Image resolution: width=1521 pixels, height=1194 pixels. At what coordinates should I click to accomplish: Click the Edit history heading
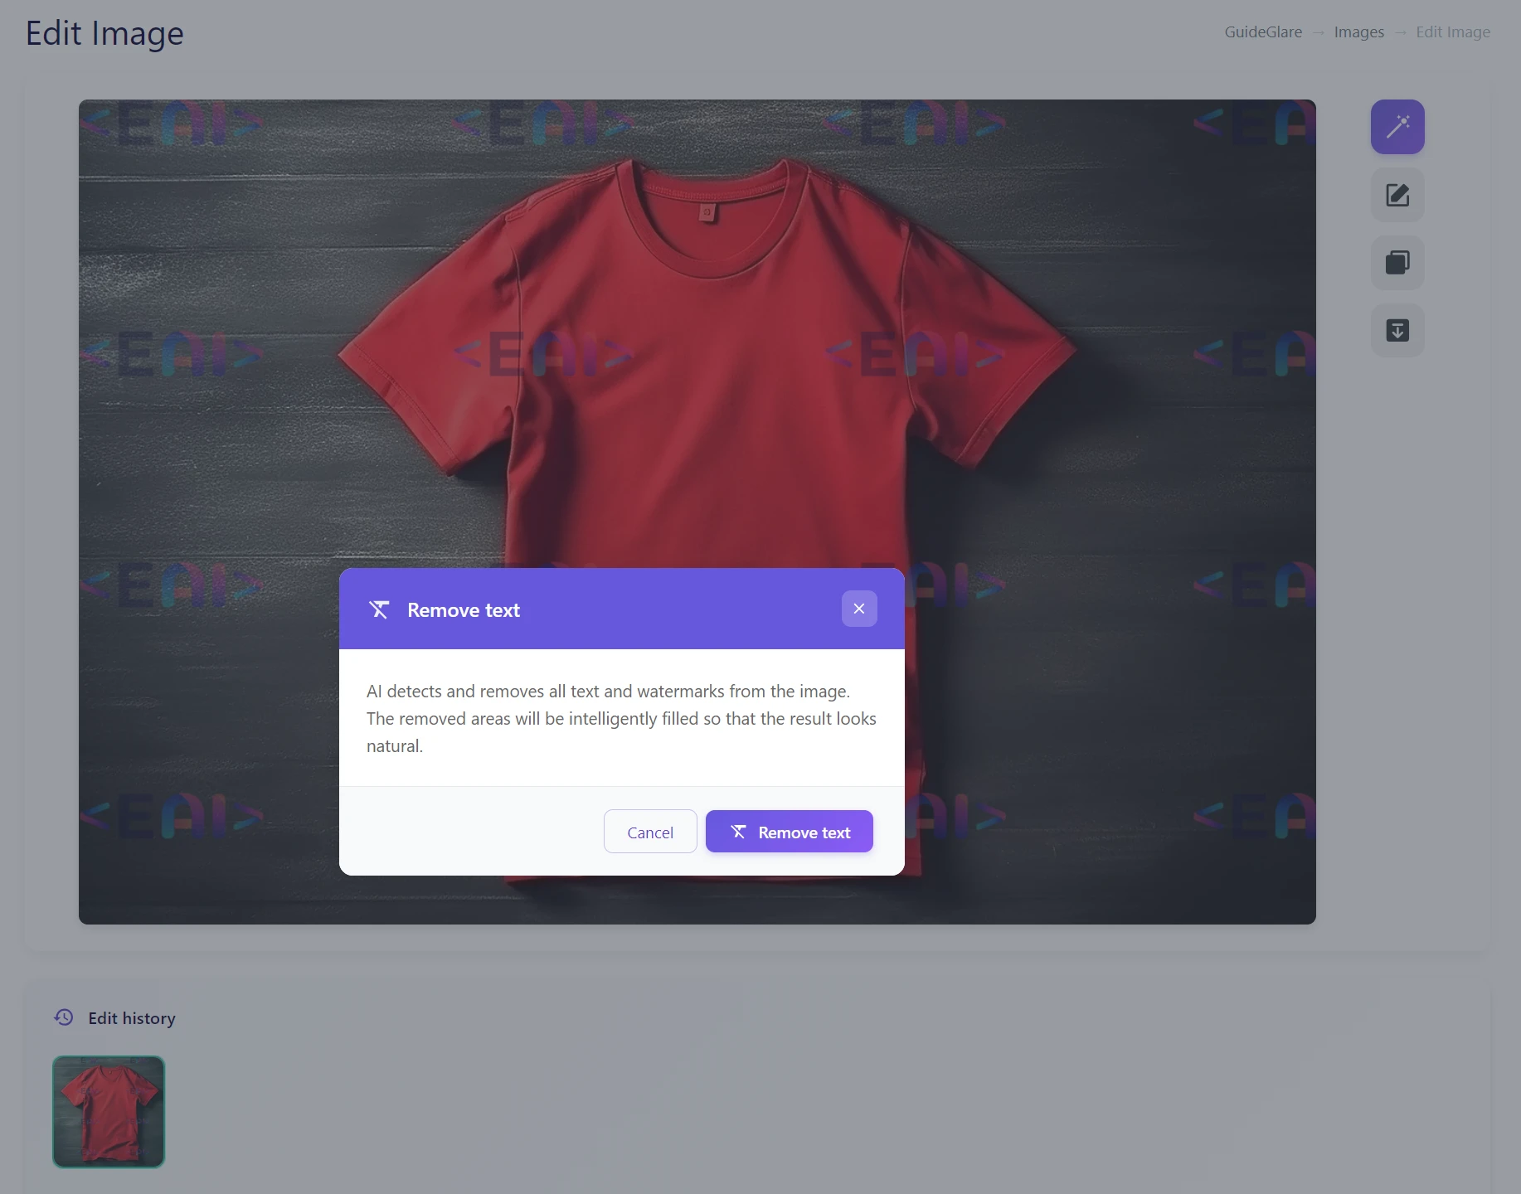tap(132, 1017)
